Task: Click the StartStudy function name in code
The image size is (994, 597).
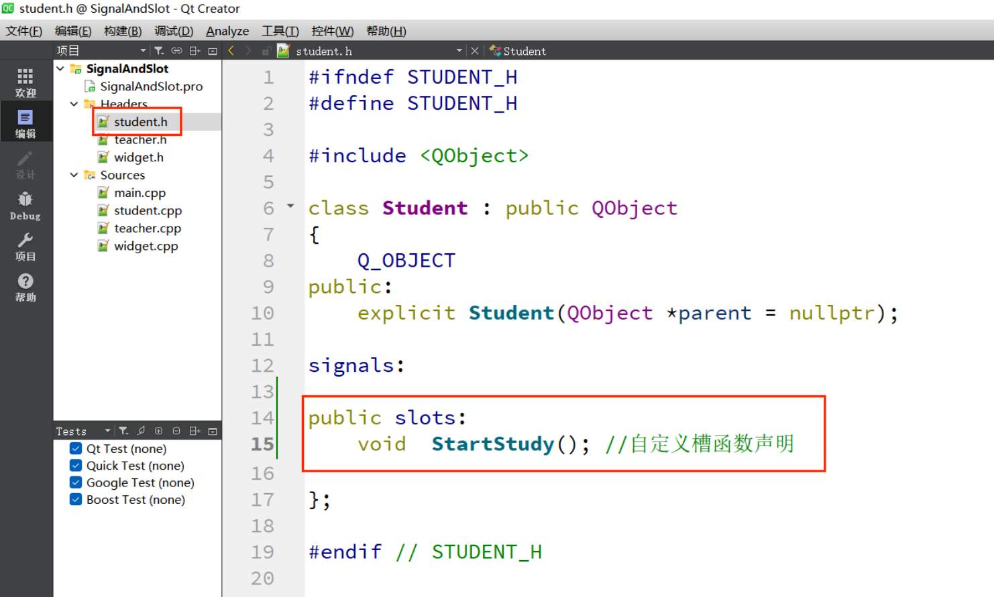Action: [x=493, y=444]
